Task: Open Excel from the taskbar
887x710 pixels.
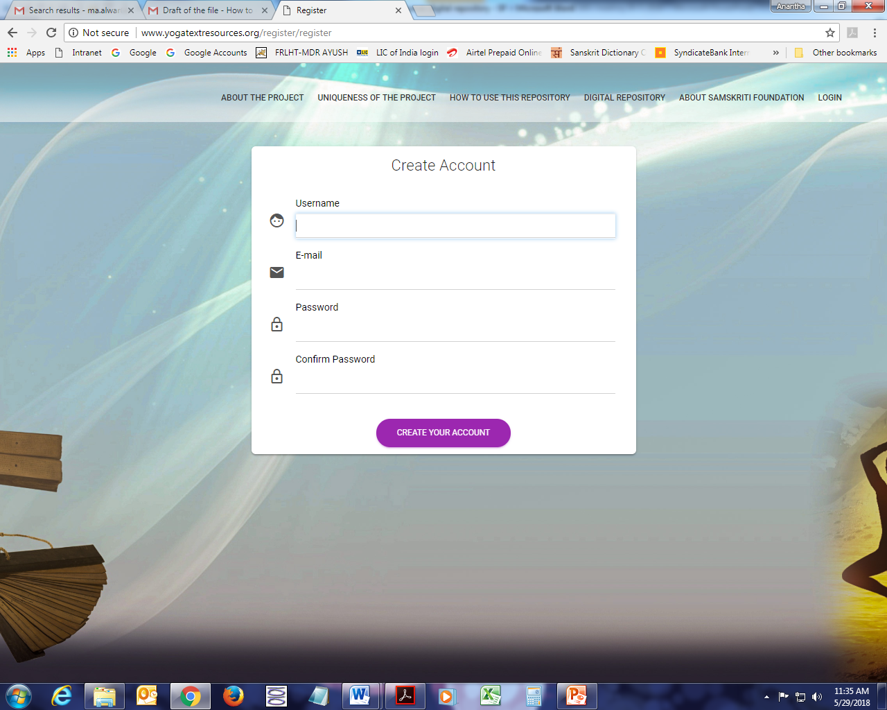Action: coord(491,695)
